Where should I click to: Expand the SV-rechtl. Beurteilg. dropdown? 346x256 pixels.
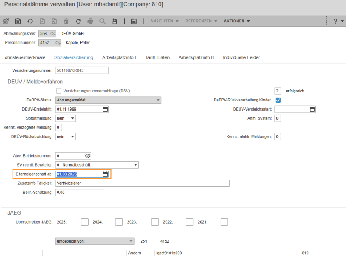click(x=97, y=165)
